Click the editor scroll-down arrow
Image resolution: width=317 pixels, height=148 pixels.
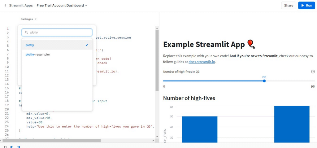(x=157, y=137)
